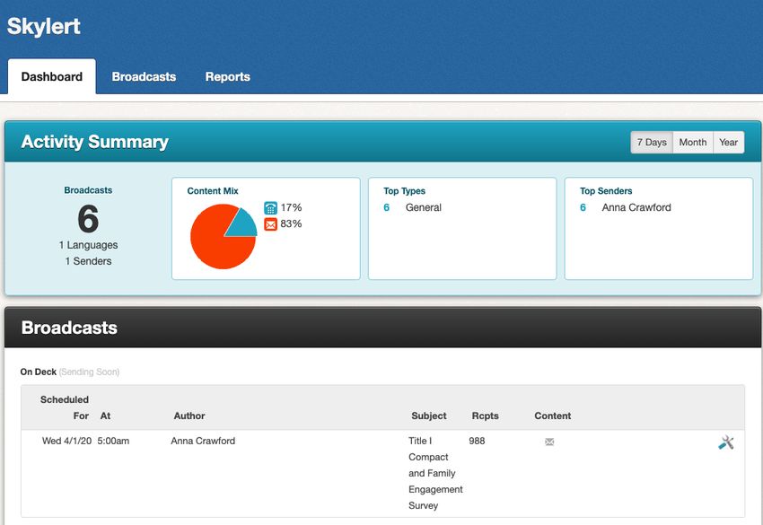Screen dimensions: 763x525
Task: Click the Title I Compact survey subject
Action: click(435, 473)
